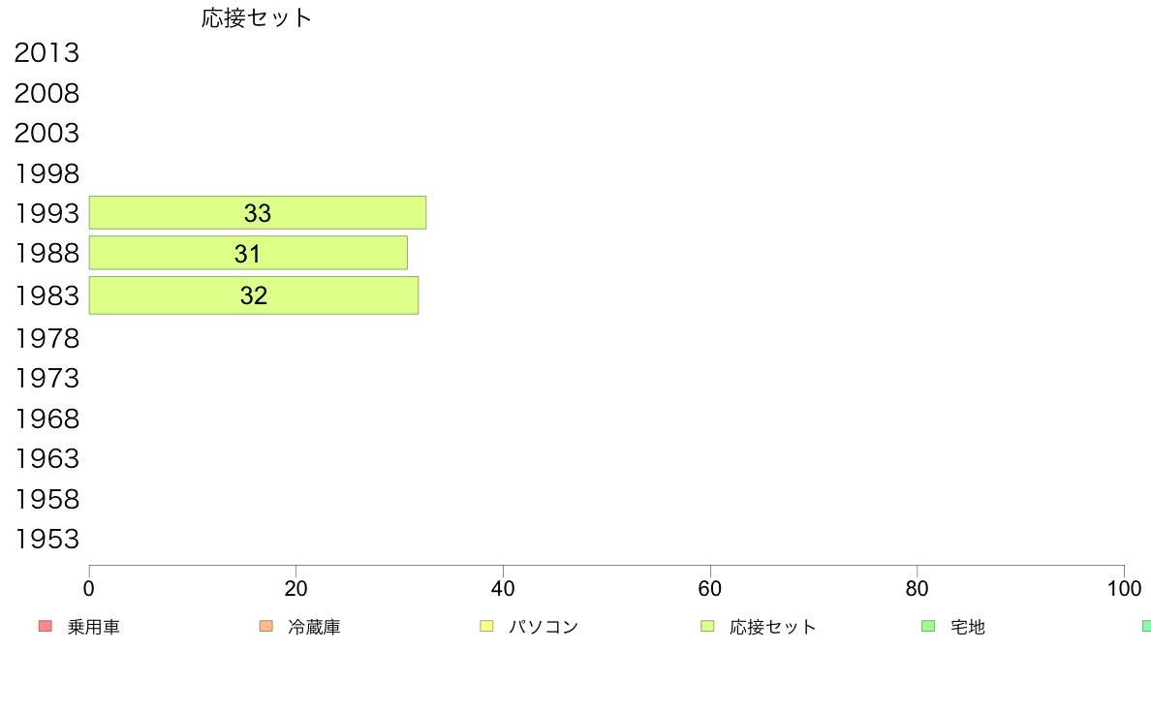Select the 1988 bar labeled 31

pos(248,253)
